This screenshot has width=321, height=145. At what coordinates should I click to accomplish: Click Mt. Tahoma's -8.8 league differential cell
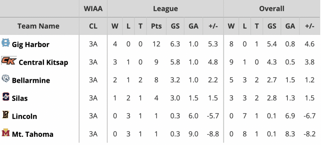[x=213, y=134]
